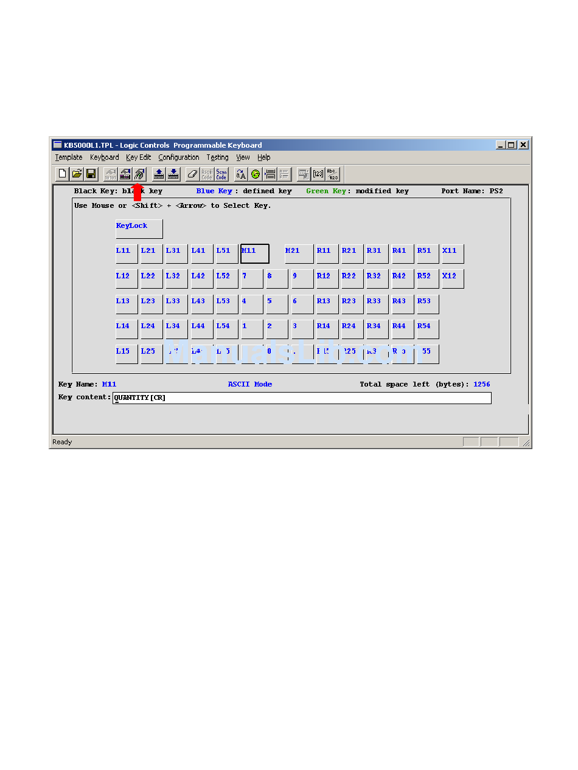Image resolution: width=578 pixels, height=770 pixels.
Task: Click the hand icon next to the keyboard icon
Action: click(139, 174)
